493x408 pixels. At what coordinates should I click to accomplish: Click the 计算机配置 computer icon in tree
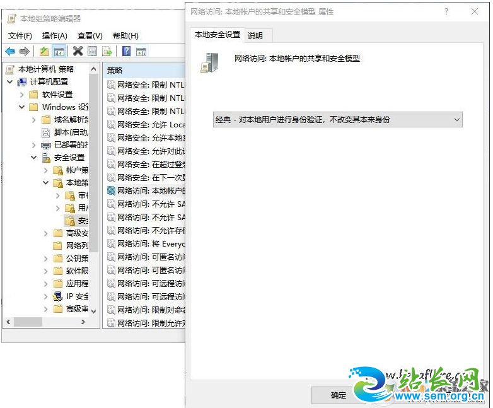tap(22, 82)
